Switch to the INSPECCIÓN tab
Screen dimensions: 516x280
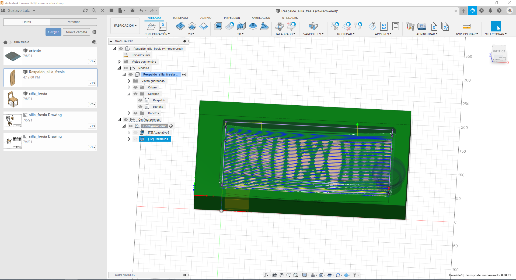tap(232, 18)
